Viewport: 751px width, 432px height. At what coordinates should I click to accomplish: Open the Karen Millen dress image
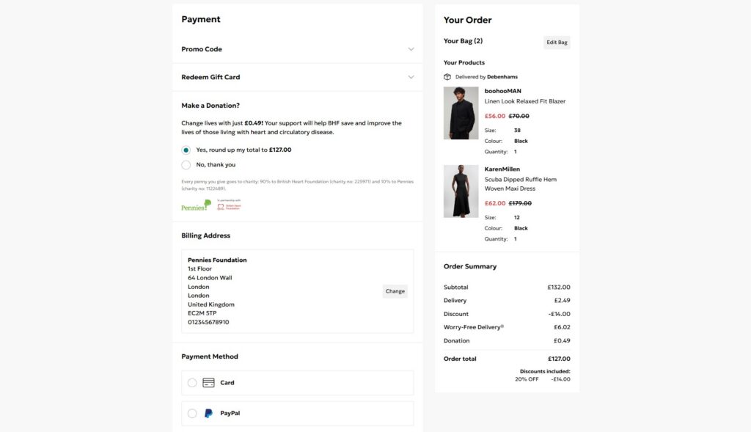coord(461,191)
